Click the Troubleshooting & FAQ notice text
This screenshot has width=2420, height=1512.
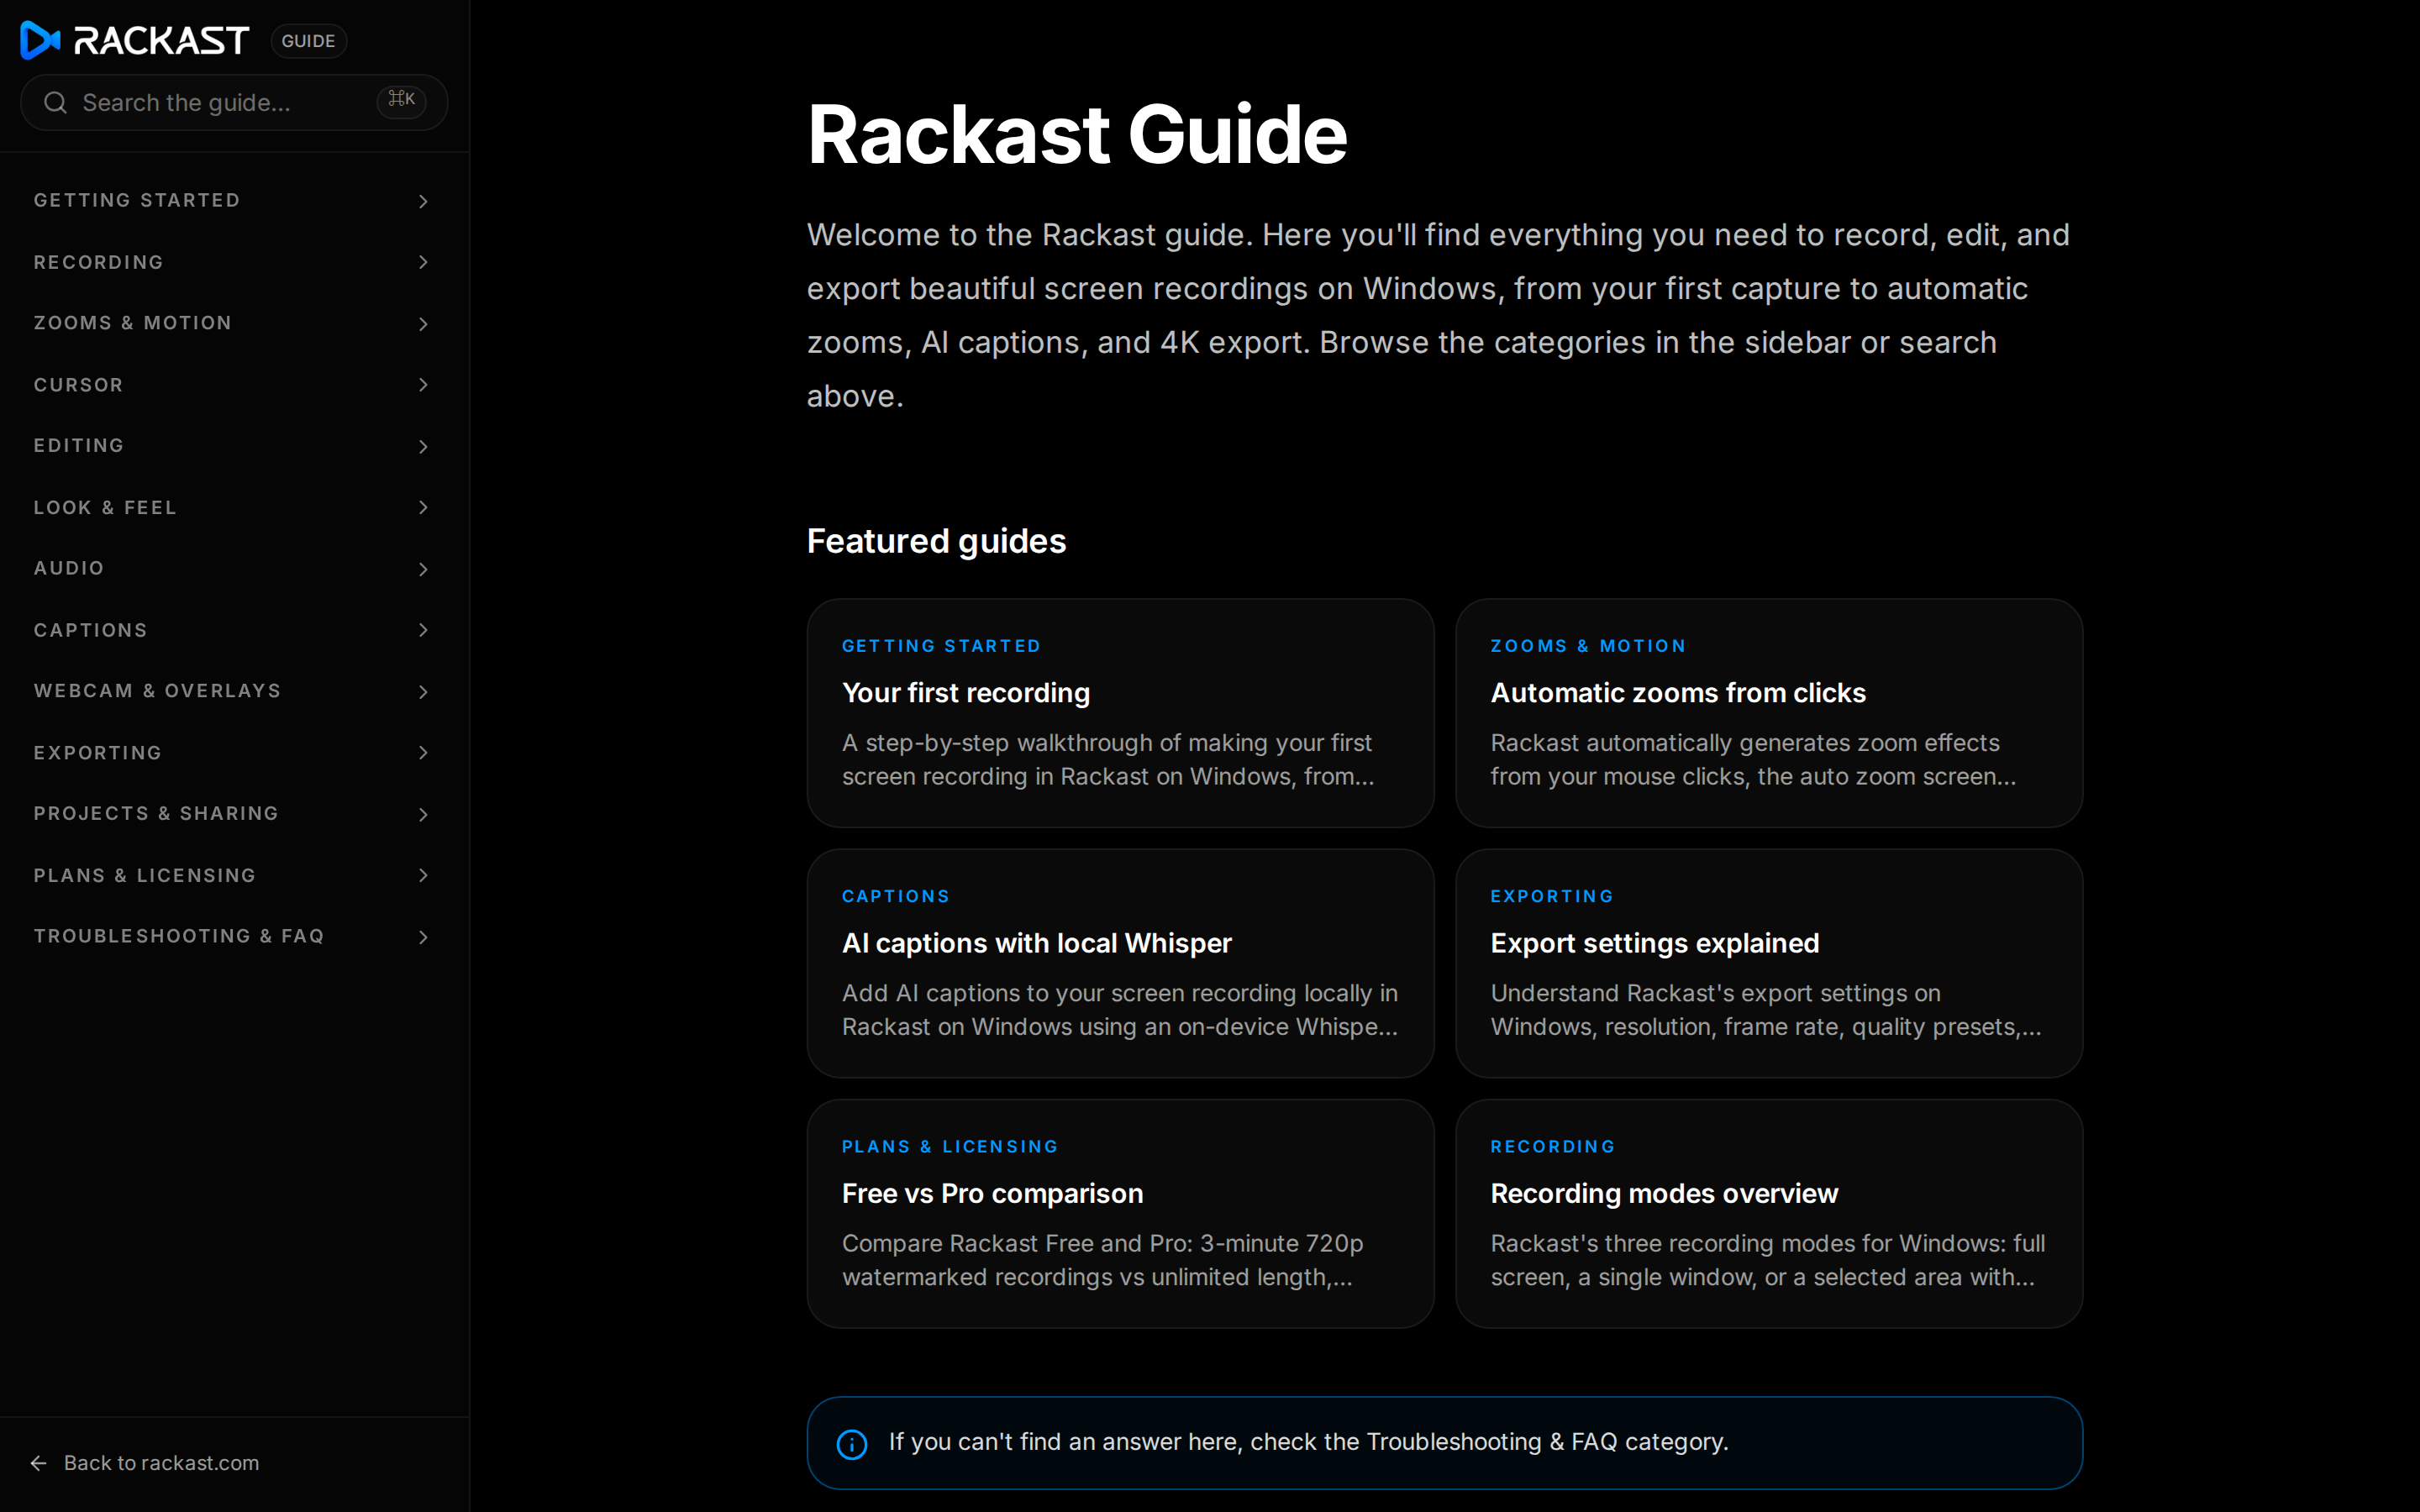[1308, 1442]
